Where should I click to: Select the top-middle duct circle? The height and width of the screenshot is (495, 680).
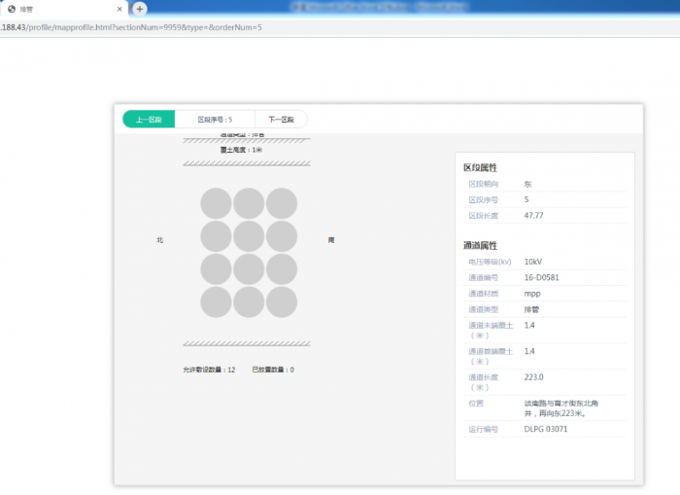249,203
